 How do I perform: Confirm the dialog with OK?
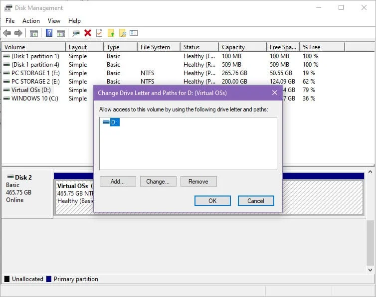coord(212,200)
